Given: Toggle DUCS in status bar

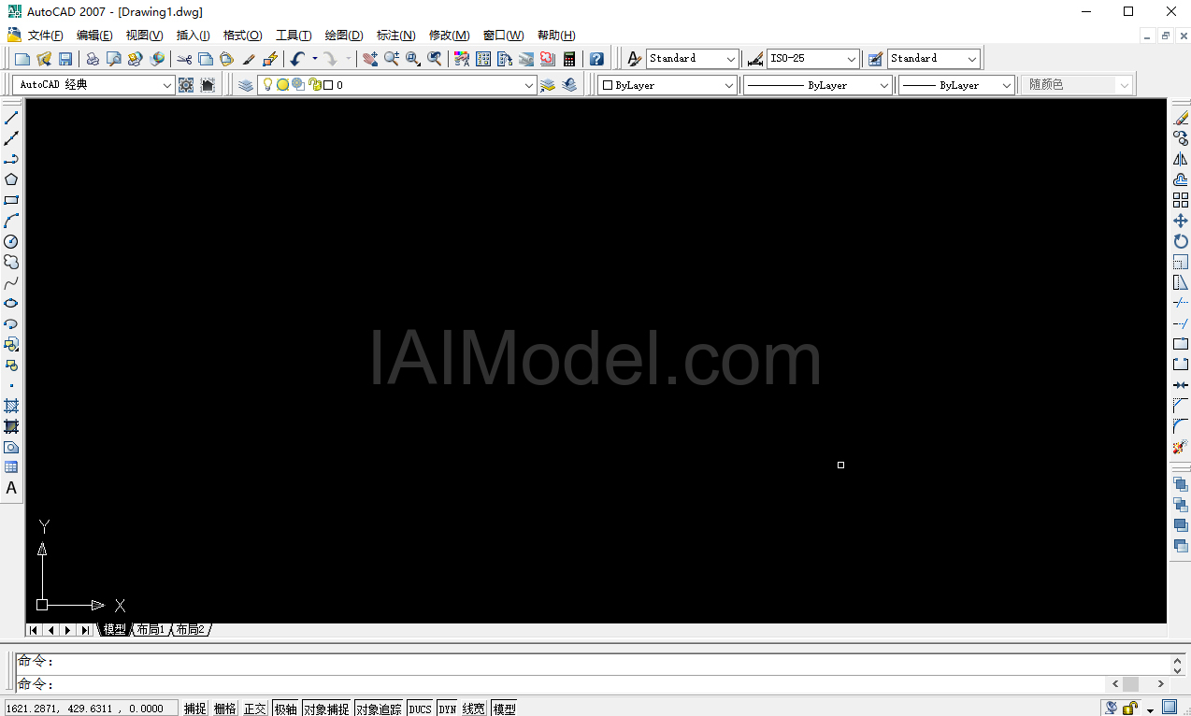Looking at the screenshot, I should pyautogui.click(x=421, y=709).
